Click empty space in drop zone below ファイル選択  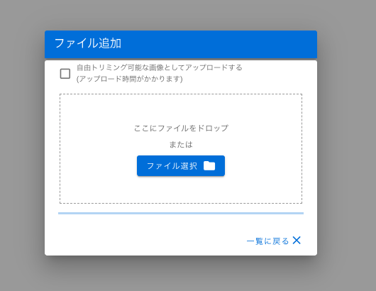coord(181,190)
